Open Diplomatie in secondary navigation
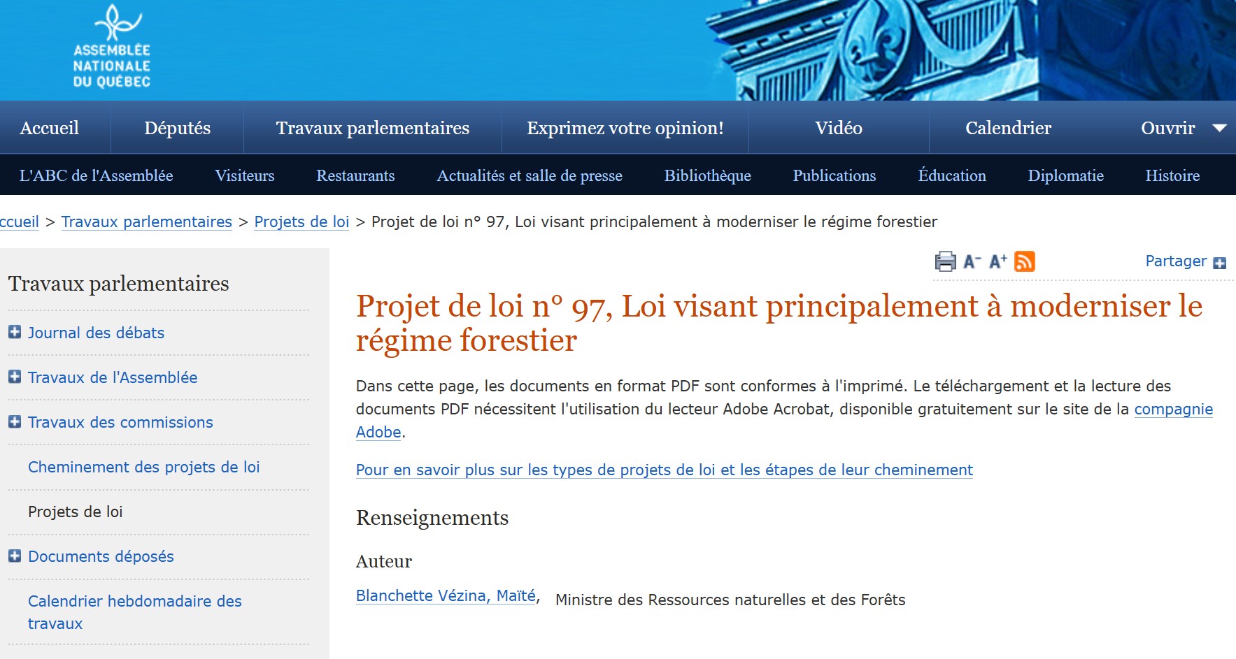 pyautogui.click(x=1066, y=175)
